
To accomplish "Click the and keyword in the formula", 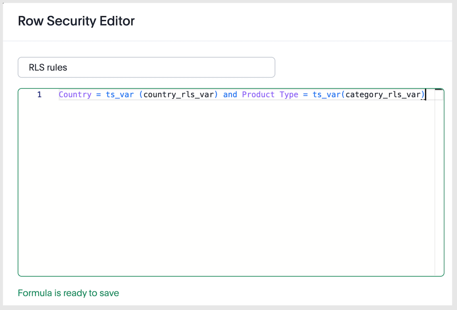I will pos(230,94).
